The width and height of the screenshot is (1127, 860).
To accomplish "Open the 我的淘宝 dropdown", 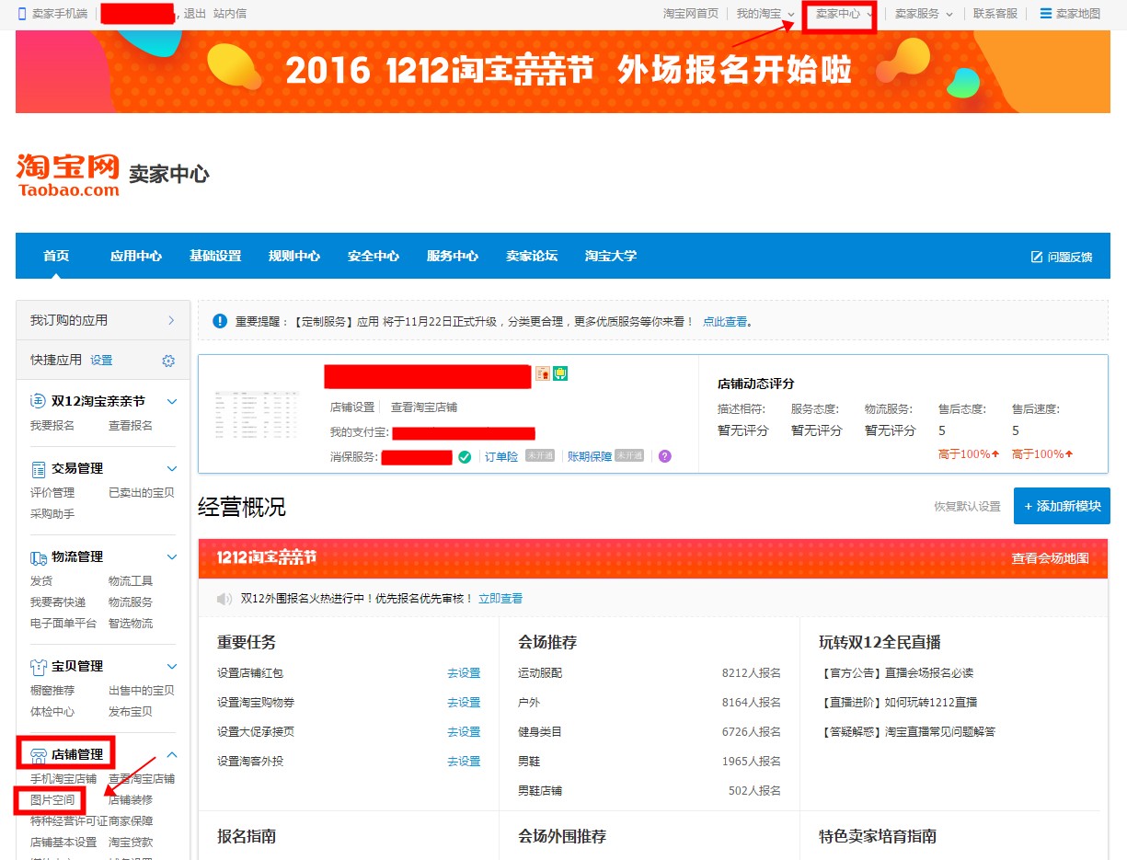I will point(763,13).
